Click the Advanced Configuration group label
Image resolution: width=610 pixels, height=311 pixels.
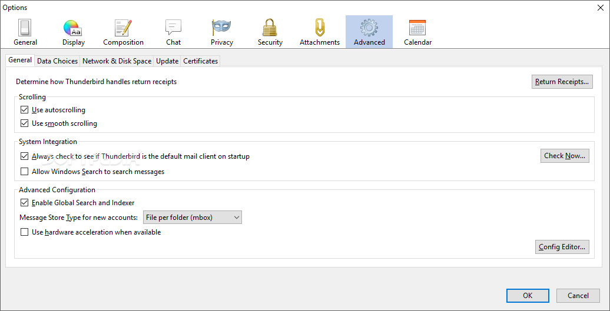coord(57,190)
